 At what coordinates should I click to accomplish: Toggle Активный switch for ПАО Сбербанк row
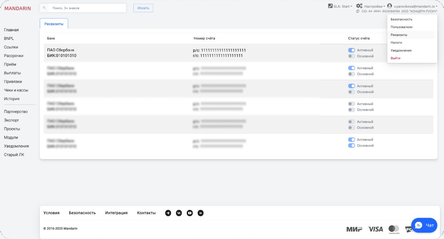click(x=351, y=50)
